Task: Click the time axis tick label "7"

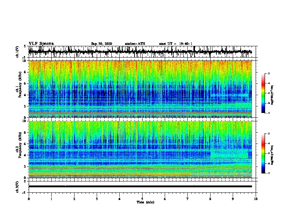Action: 188,199
